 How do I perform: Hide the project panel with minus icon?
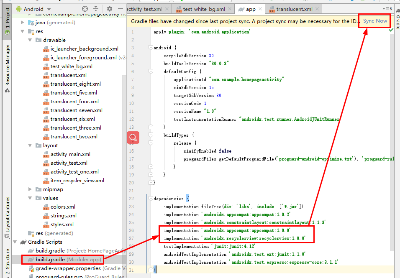click(121, 9)
